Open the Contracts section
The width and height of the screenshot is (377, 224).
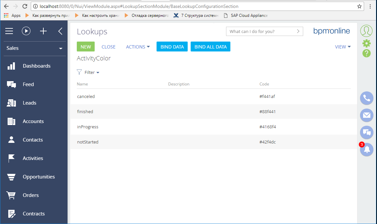tap(34, 214)
